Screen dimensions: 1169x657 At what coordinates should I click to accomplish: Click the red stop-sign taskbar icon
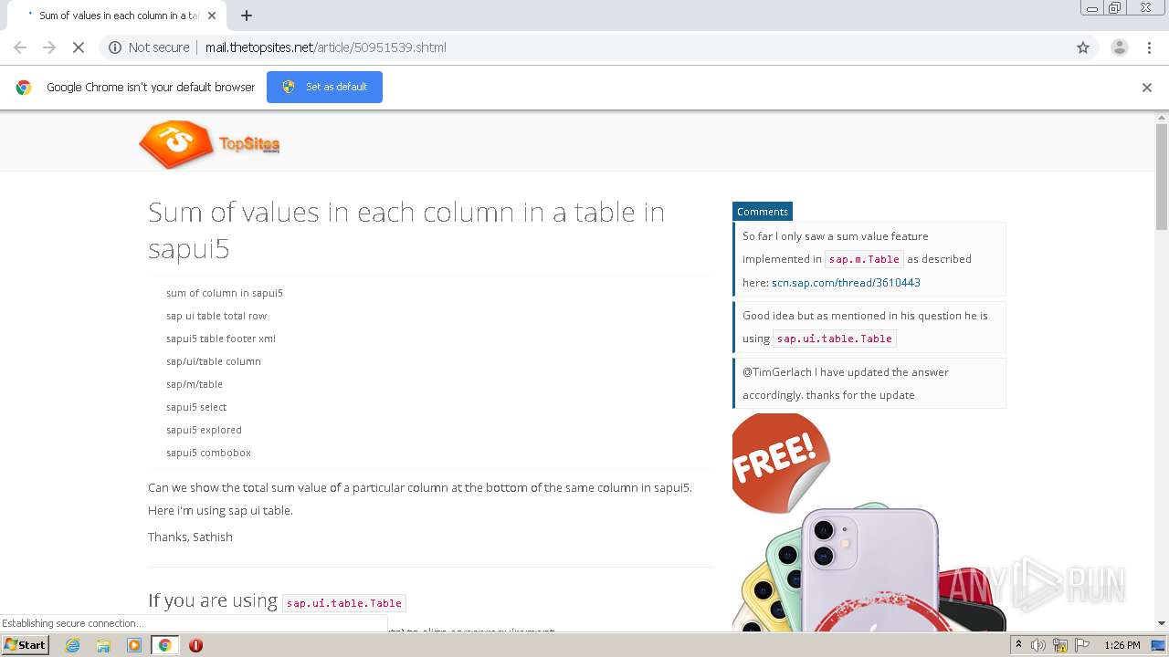[x=195, y=645]
